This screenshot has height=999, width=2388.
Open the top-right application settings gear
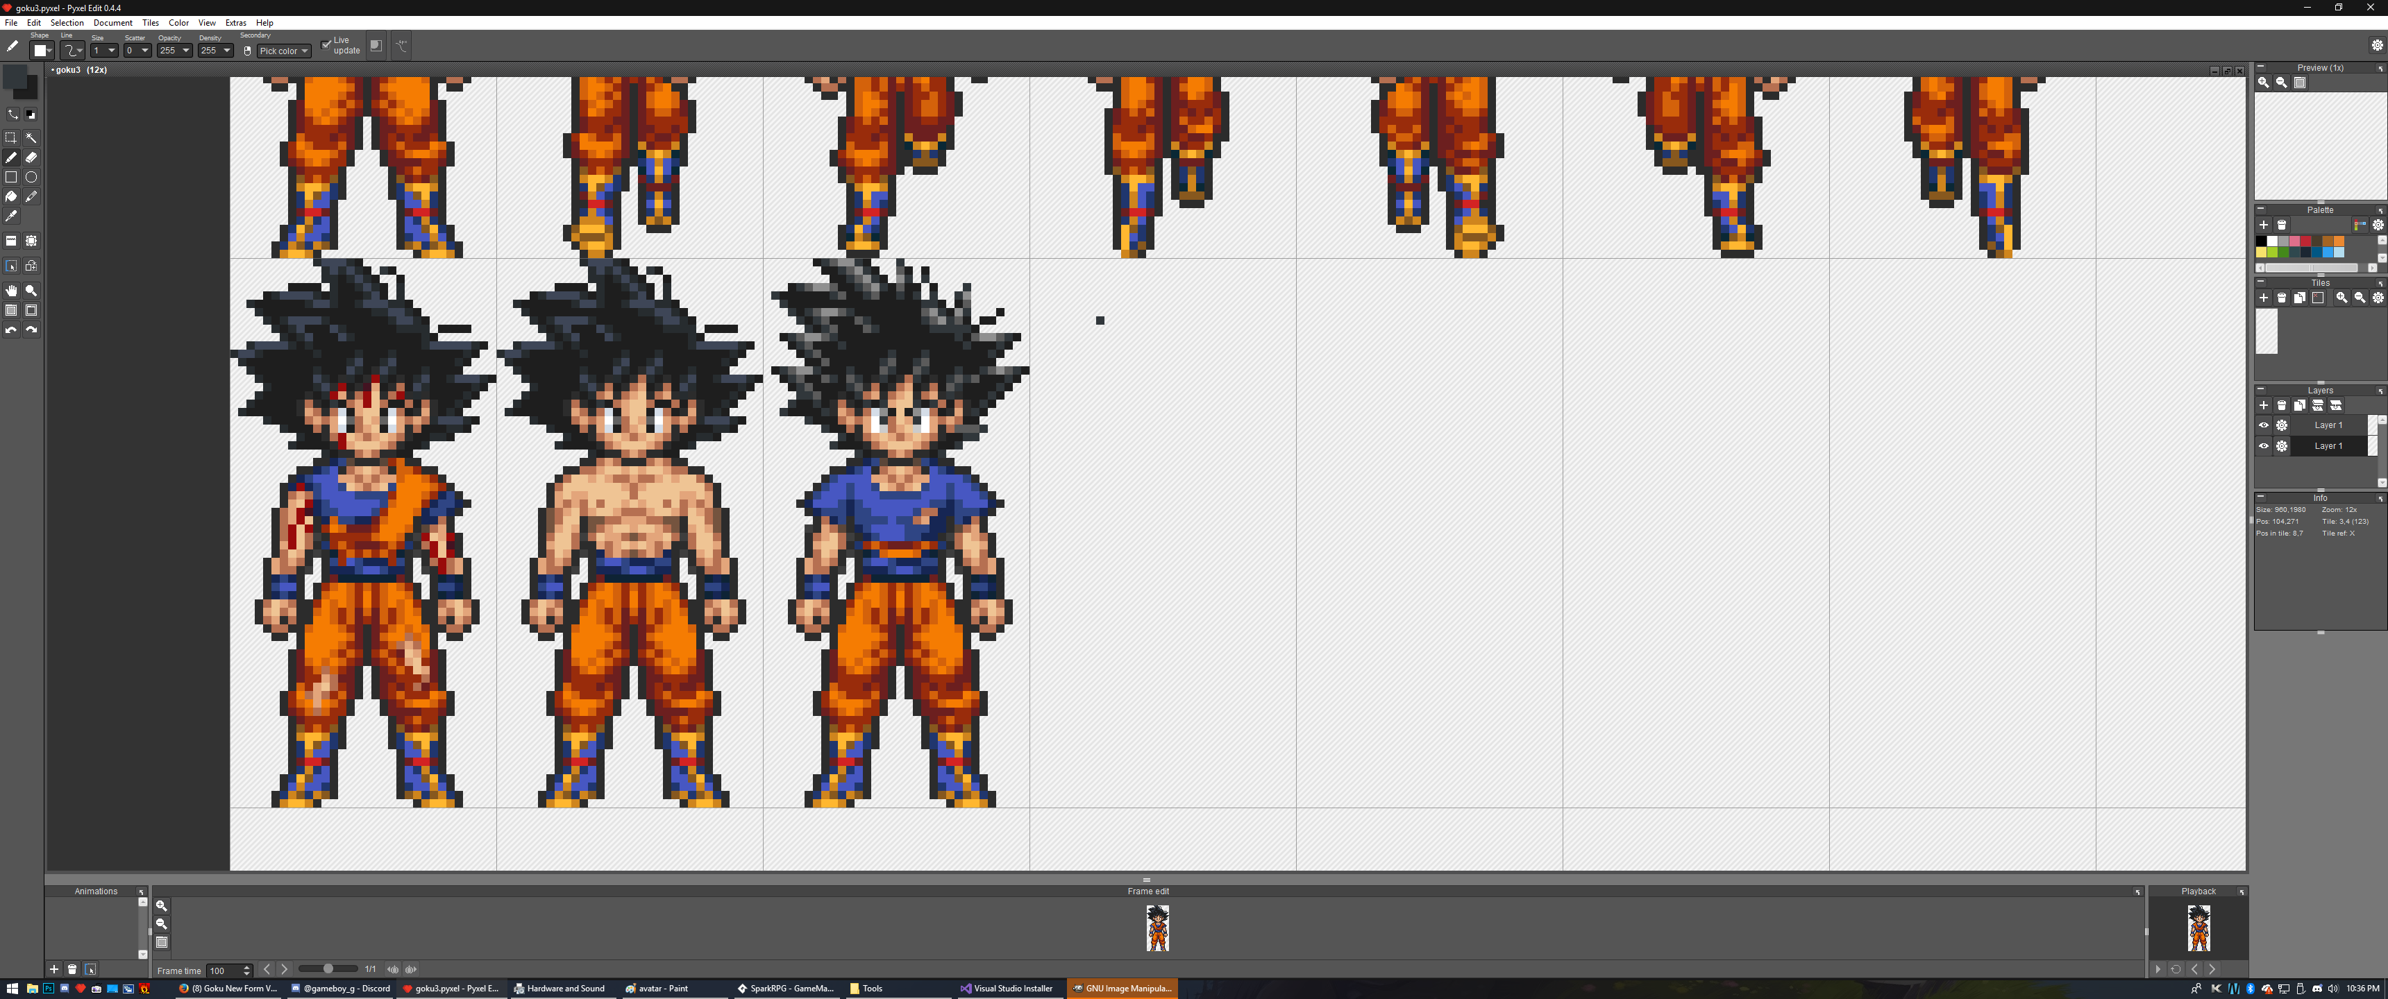[2377, 45]
